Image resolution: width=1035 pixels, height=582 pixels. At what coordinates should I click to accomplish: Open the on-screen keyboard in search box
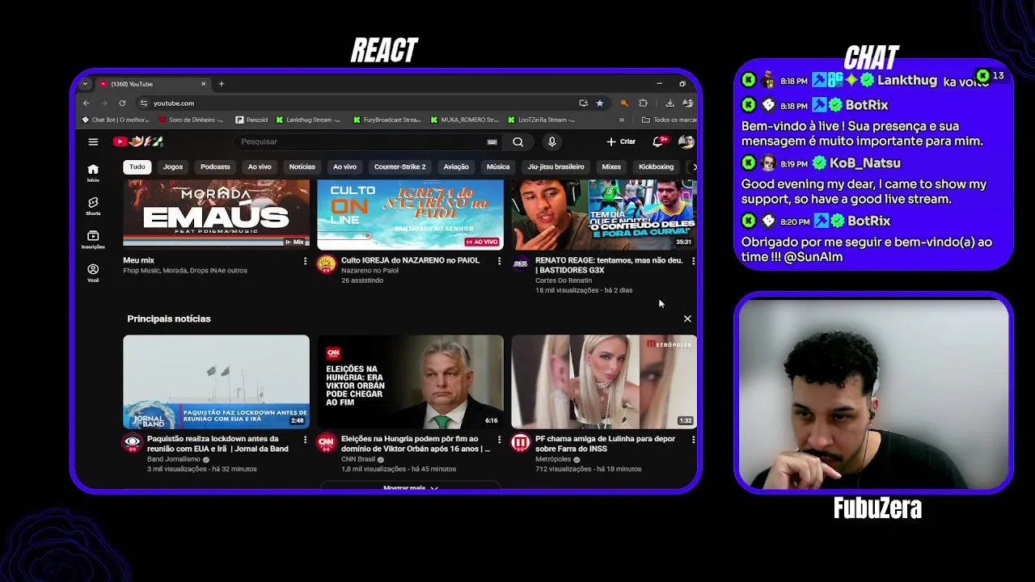(x=492, y=141)
